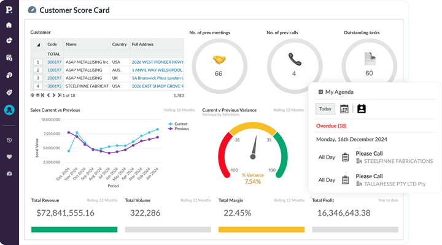Viewport: 442px width, 245px height.
Task: Jump to the last customer table page
Action: pos(60,96)
